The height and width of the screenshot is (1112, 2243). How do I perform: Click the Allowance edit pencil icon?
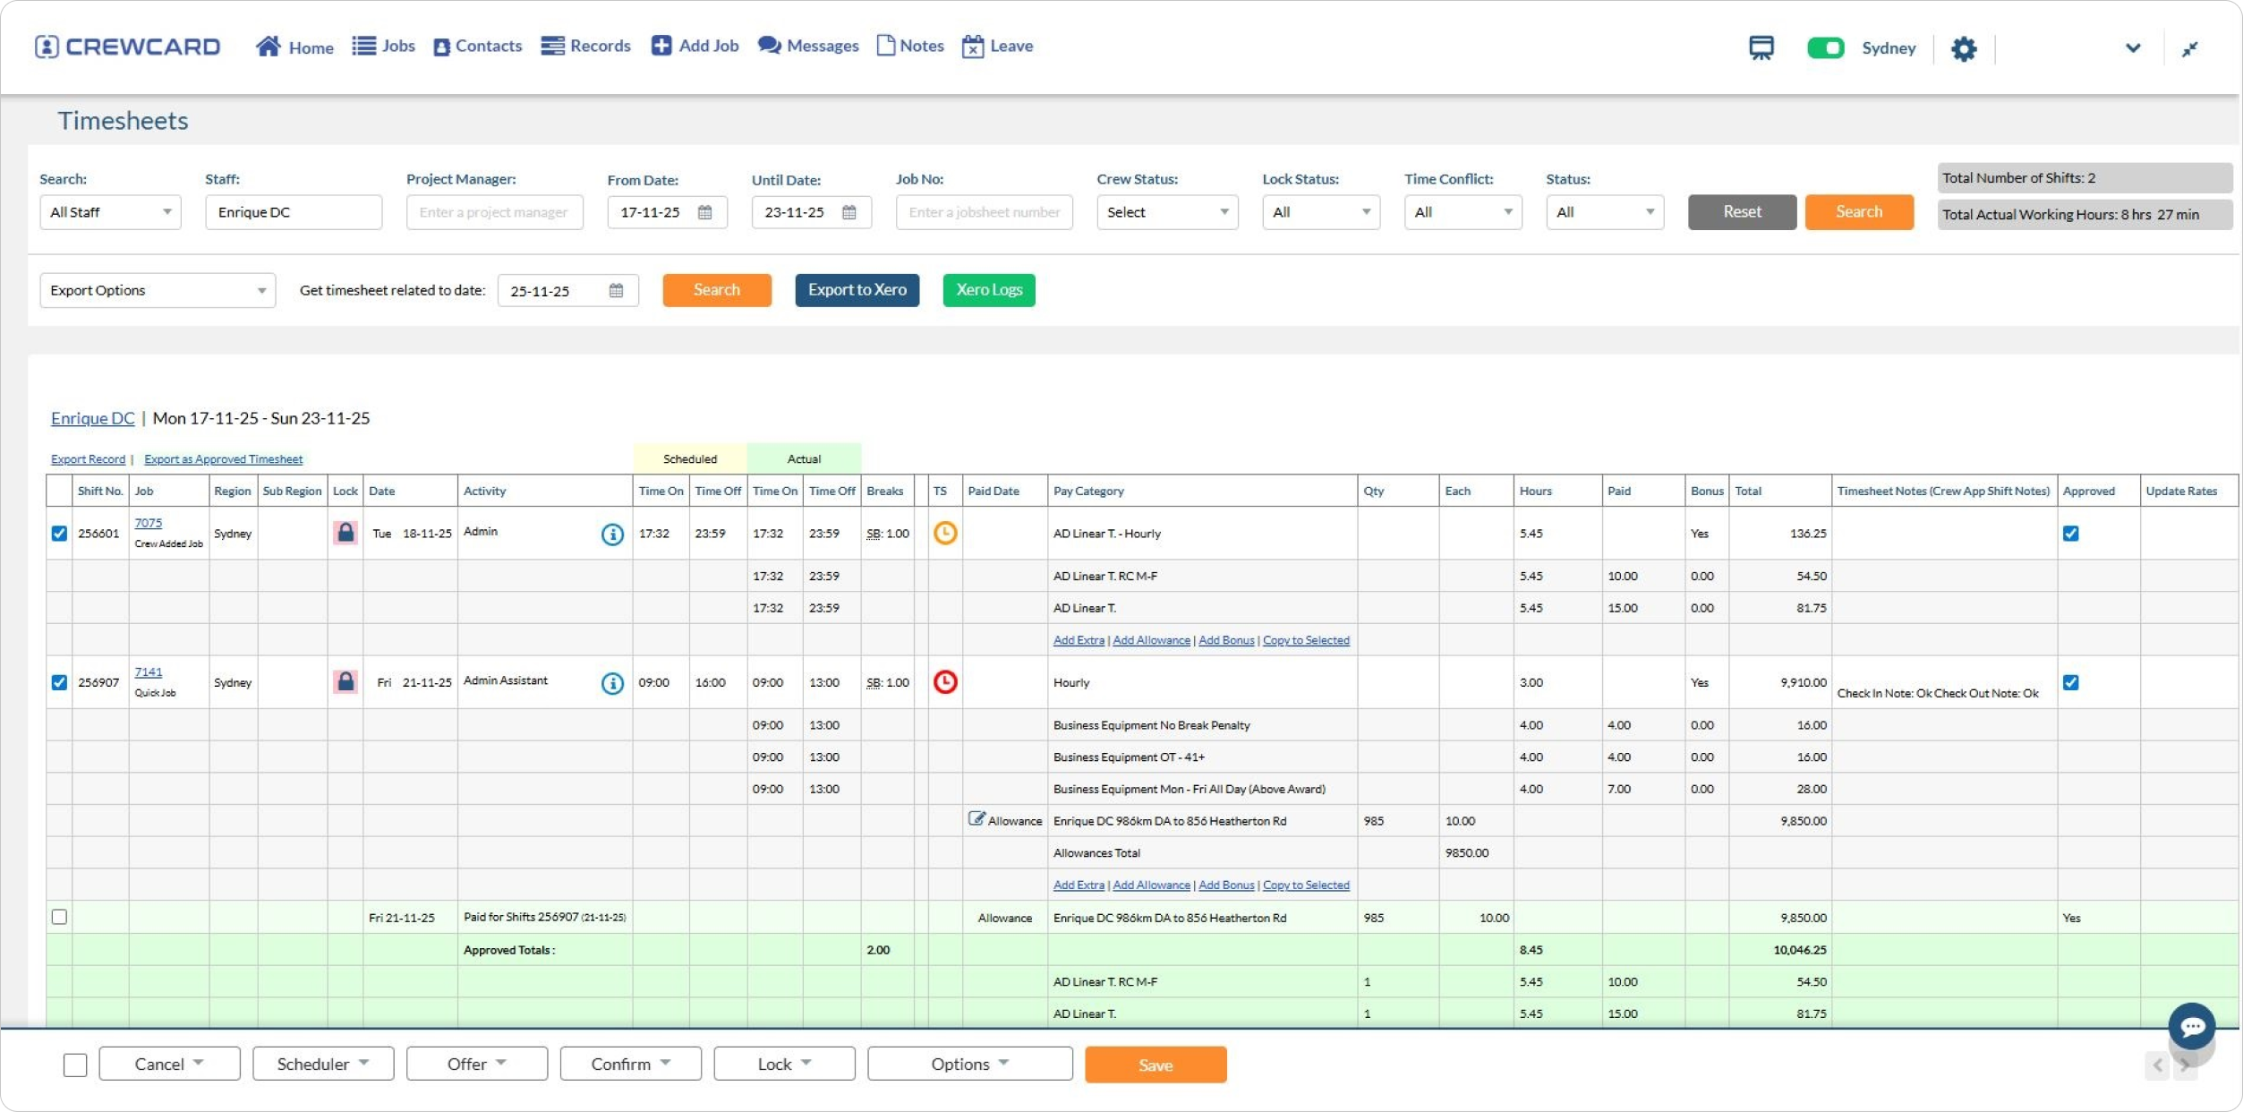(x=977, y=819)
